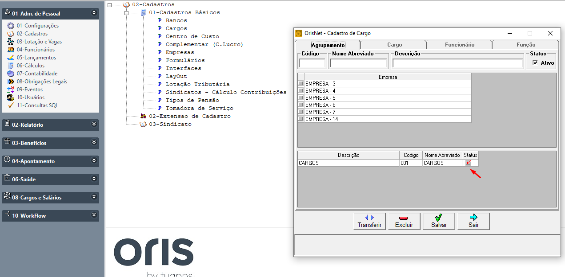Expand the 08-Cargos e Salários panel
565x277 pixels.
click(x=94, y=197)
